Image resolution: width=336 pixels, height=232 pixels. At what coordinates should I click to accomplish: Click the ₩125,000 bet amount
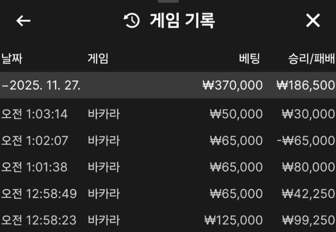234,221
